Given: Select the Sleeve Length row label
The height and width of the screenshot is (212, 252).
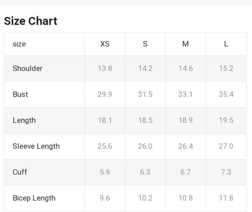Looking at the screenshot, I should pyautogui.click(x=36, y=146).
